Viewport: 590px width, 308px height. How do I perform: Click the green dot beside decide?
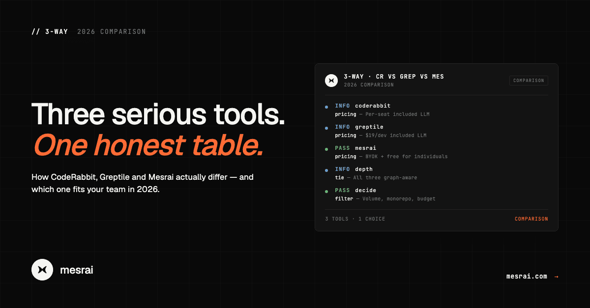click(x=326, y=191)
